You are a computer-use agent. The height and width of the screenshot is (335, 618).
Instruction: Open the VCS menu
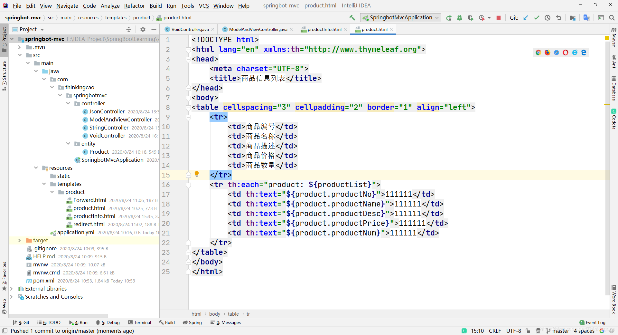(203, 6)
